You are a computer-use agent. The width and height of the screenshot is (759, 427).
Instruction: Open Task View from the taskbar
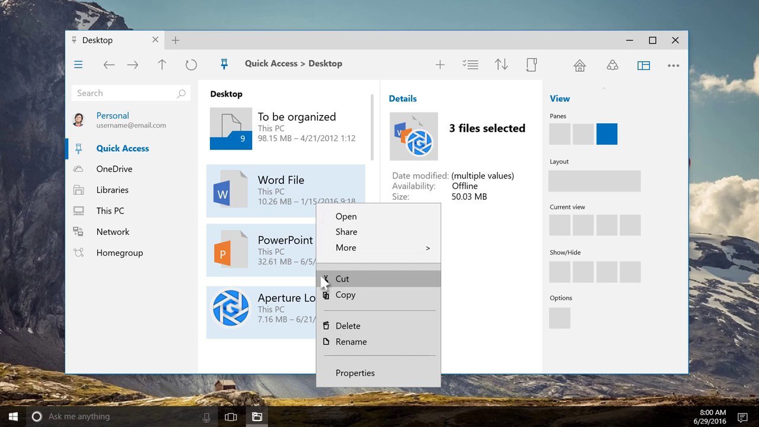(x=231, y=417)
